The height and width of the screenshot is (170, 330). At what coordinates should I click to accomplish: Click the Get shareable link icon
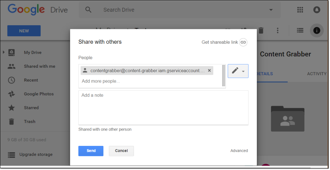(243, 42)
